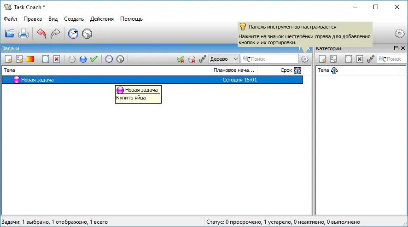Toggle hiding completed tasks icon
Image resolution: width=408 pixels, height=227 pixels.
pos(181,59)
